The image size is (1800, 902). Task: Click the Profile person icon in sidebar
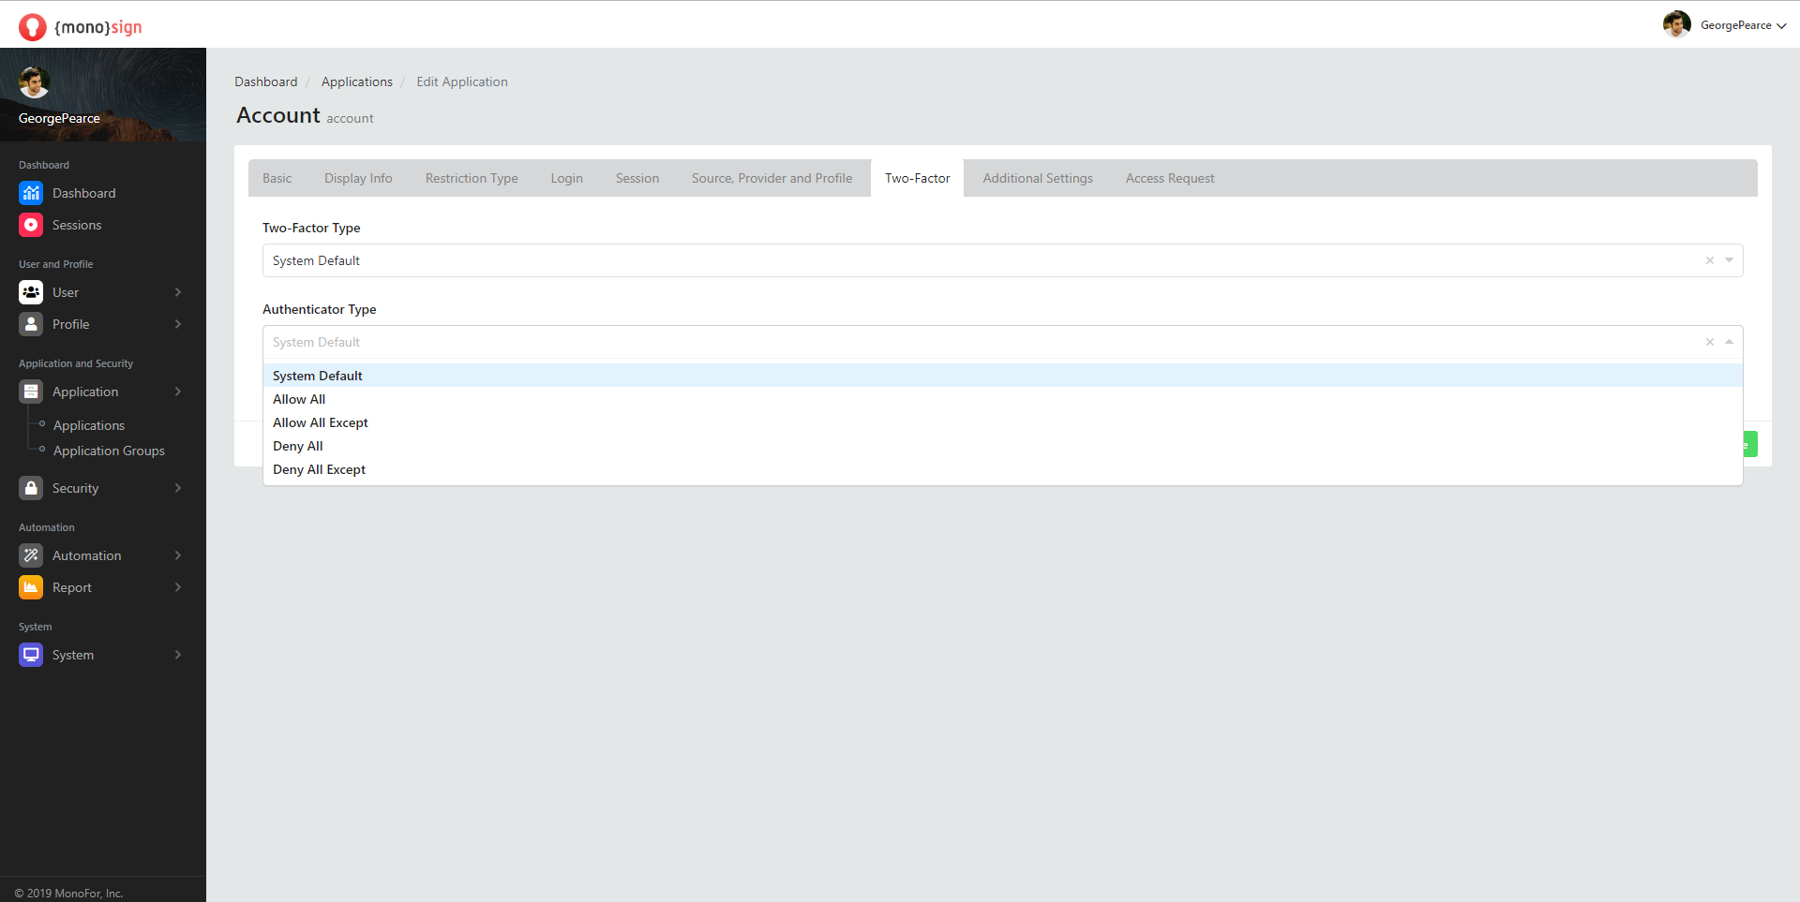(31, 324)
